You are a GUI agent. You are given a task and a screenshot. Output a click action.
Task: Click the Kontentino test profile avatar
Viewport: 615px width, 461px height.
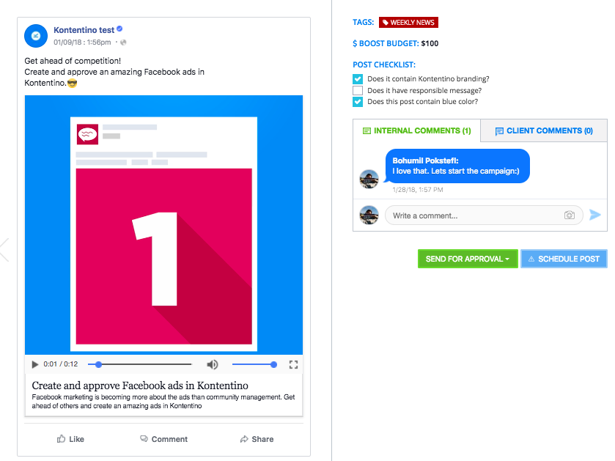pyautogui.click(x=36, y=36)
